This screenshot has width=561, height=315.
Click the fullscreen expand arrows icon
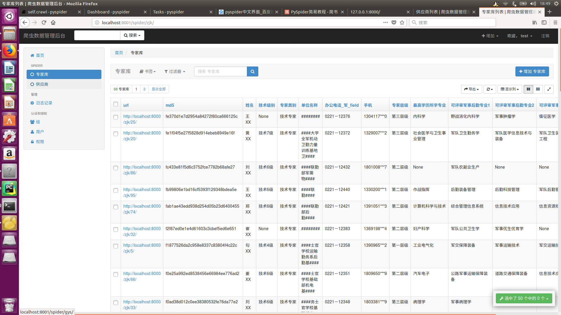(x=549, y=89)
